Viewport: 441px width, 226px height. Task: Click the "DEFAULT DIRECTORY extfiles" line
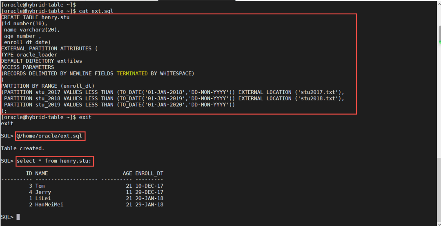coord(41,61)
